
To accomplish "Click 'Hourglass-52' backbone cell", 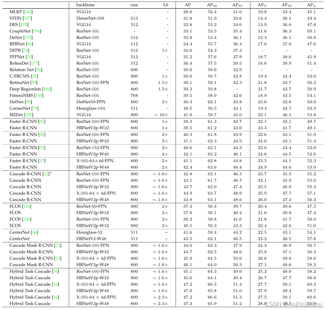I will coord(89,232).
